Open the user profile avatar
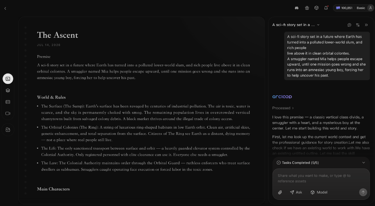Viewport: 375px width, 206px height. pyautogui.click(x=370, y=8)
